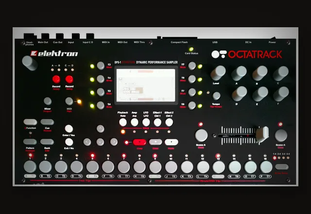Tap the left arrow key

[87, 142]
